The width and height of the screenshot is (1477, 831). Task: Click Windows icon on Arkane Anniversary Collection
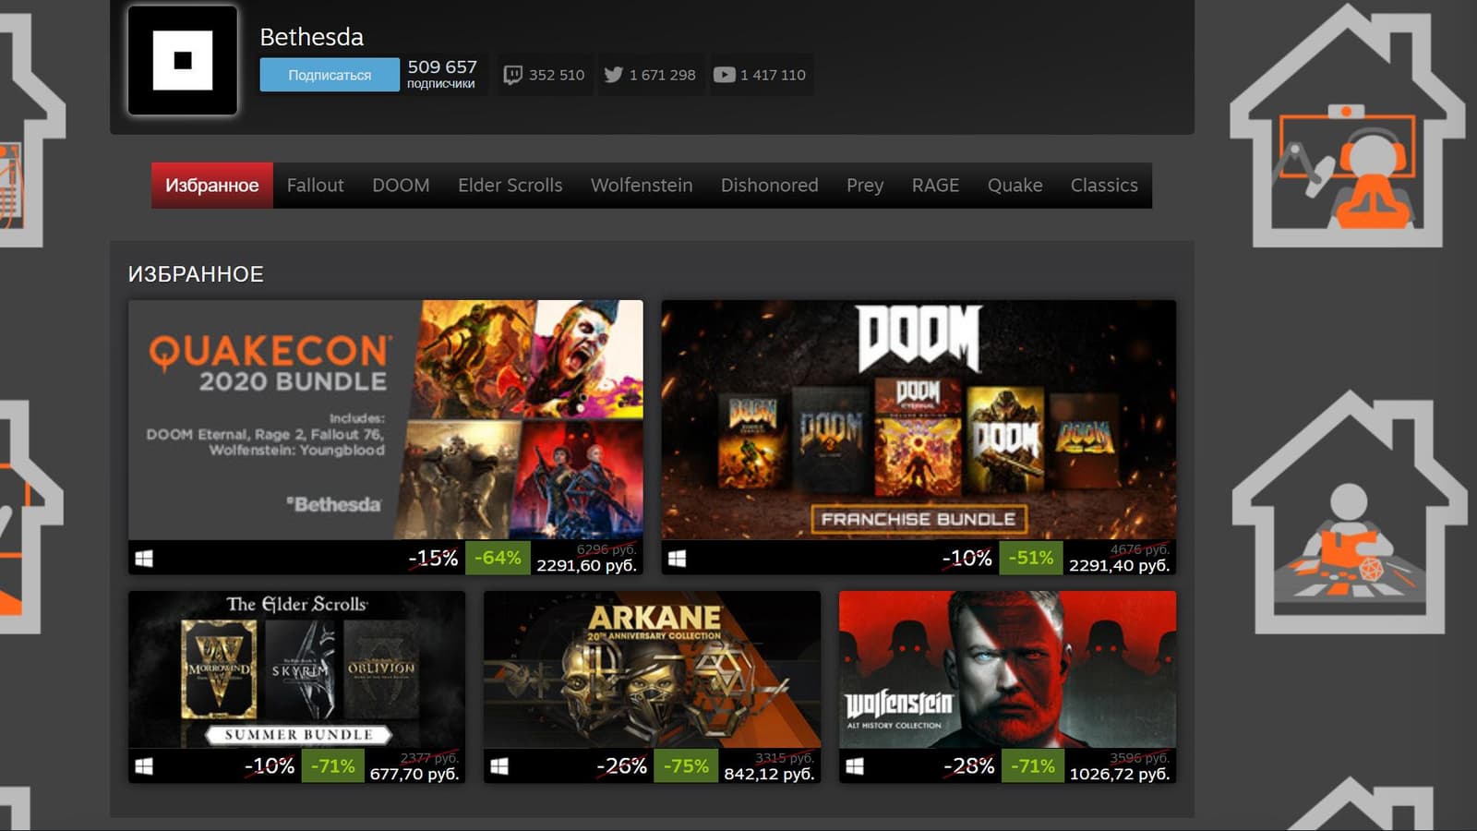point(499,766)
